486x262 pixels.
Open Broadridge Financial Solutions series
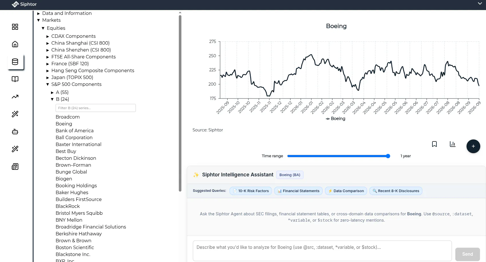91,227
